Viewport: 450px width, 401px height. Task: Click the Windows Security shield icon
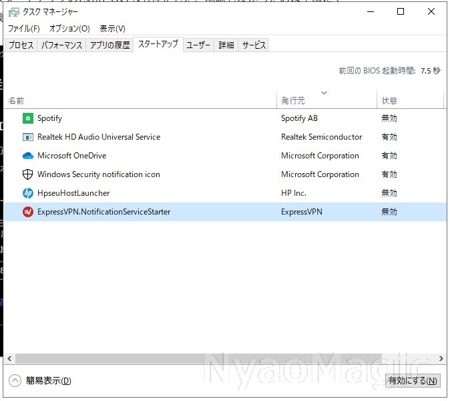tap(28, 174)
